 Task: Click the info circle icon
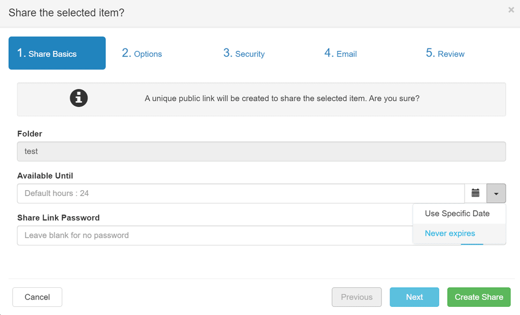pos(79,98)
